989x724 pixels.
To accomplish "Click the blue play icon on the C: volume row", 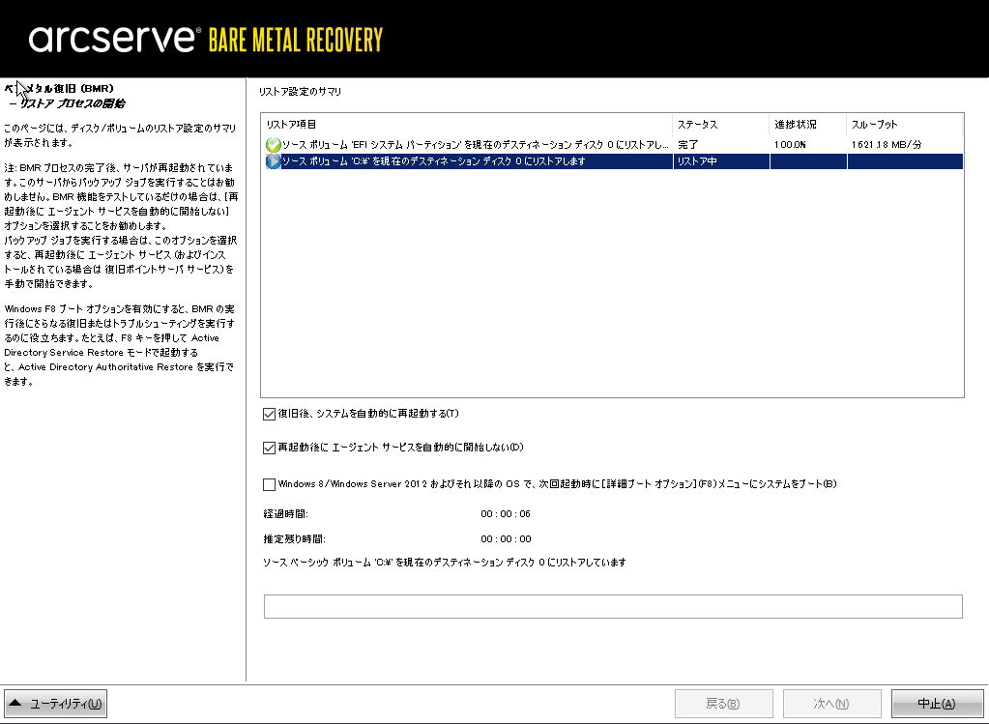I will (273, 161).
